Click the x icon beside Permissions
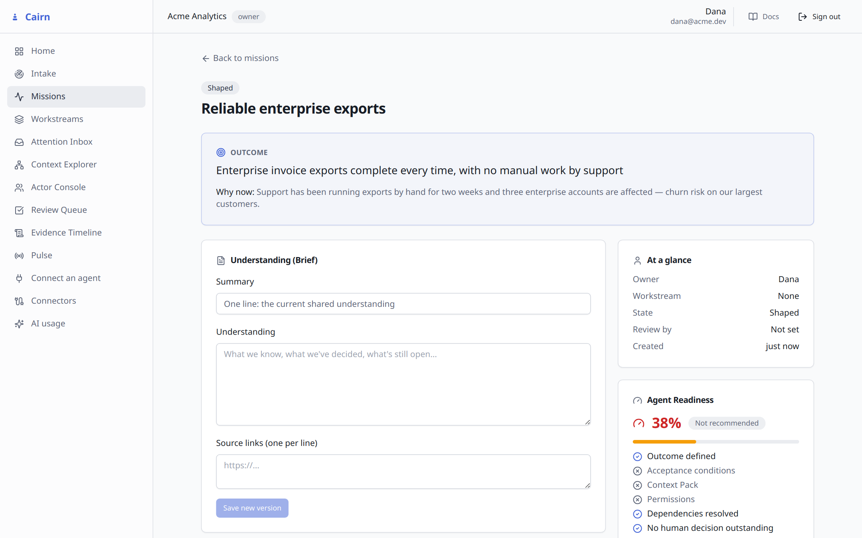The image size is (862, 538). [x=638, y=500]
